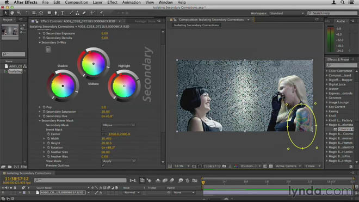Open the 1 View layout dropdown
Screen dimensions: 359x202
[312, 166]
